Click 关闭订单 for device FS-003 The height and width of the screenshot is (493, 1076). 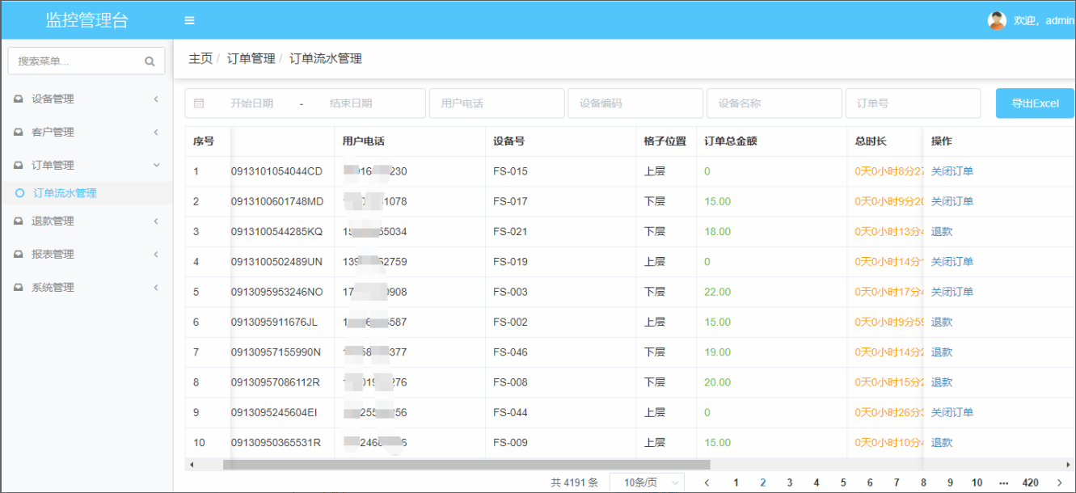(x=952, y=292)
